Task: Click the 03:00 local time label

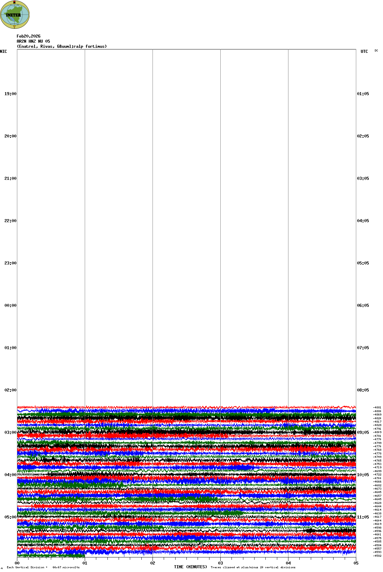Action: [x=10, y=432]
